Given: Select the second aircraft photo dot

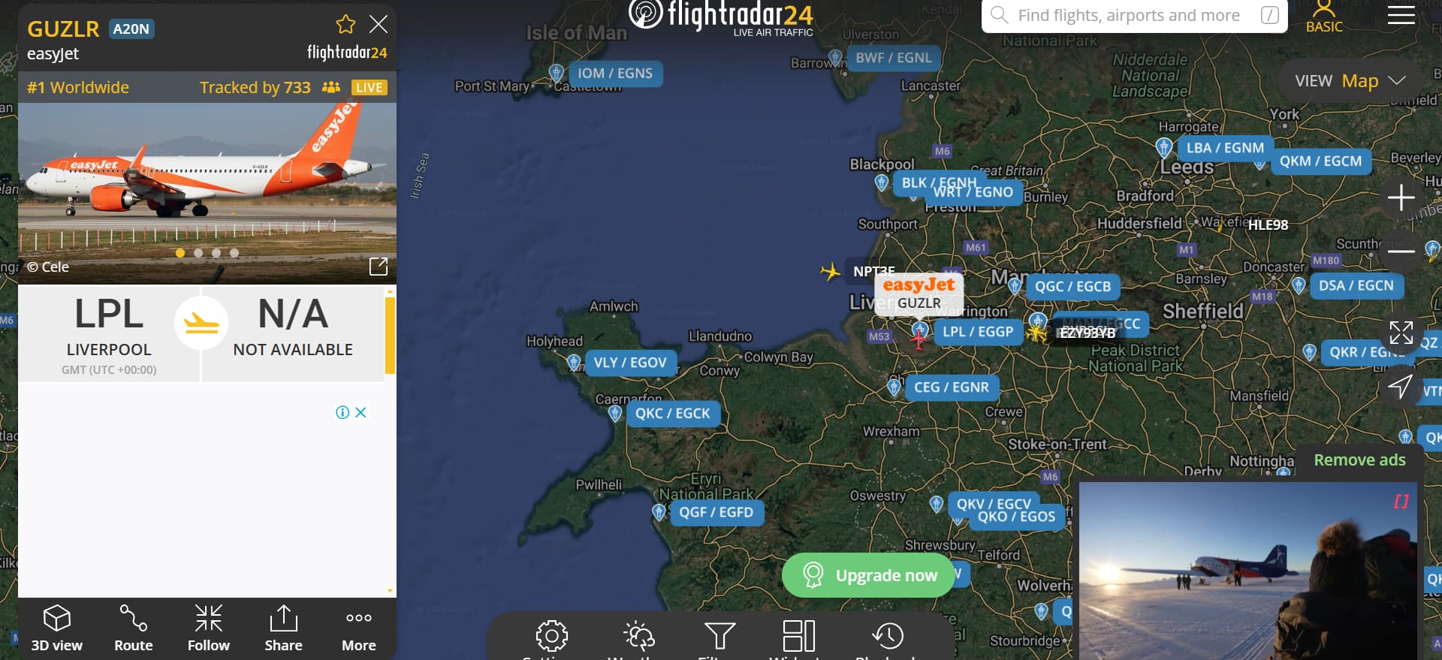Looking at the screenshot, I should pyautogui.click(x=198, y=253).
